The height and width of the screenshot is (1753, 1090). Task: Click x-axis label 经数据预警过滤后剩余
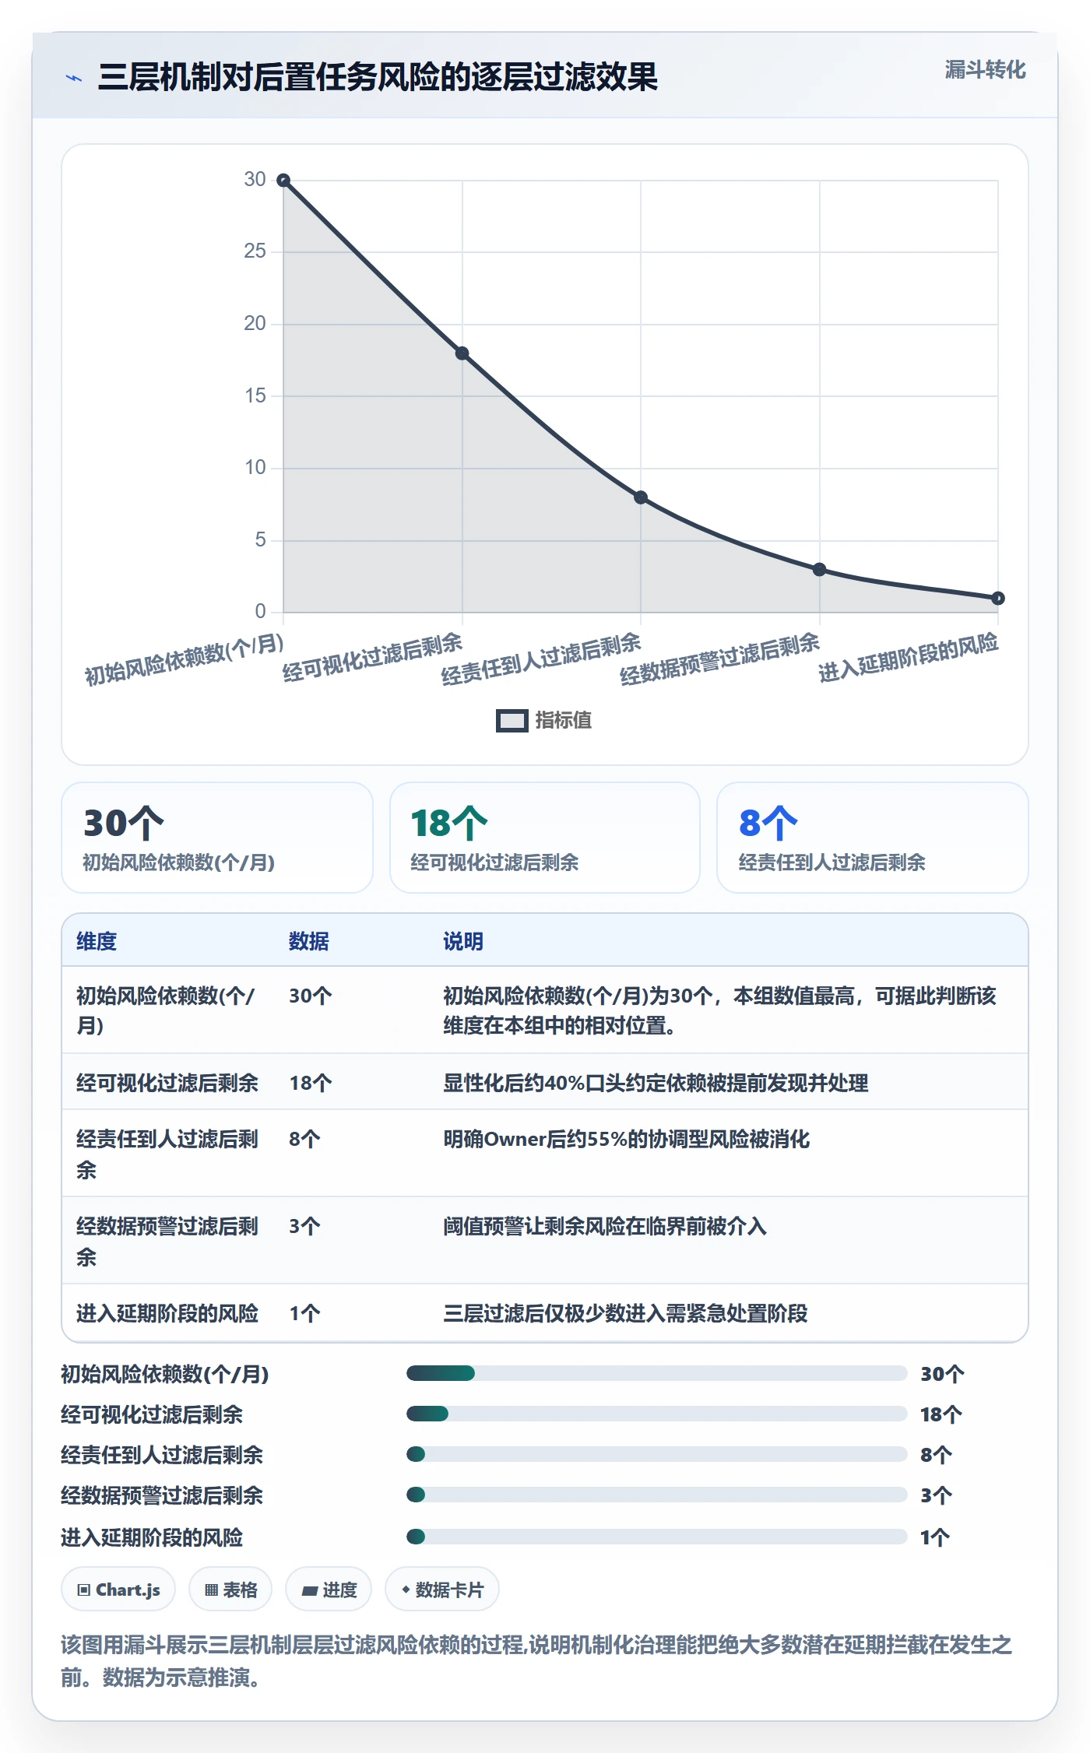click(720, 659)
